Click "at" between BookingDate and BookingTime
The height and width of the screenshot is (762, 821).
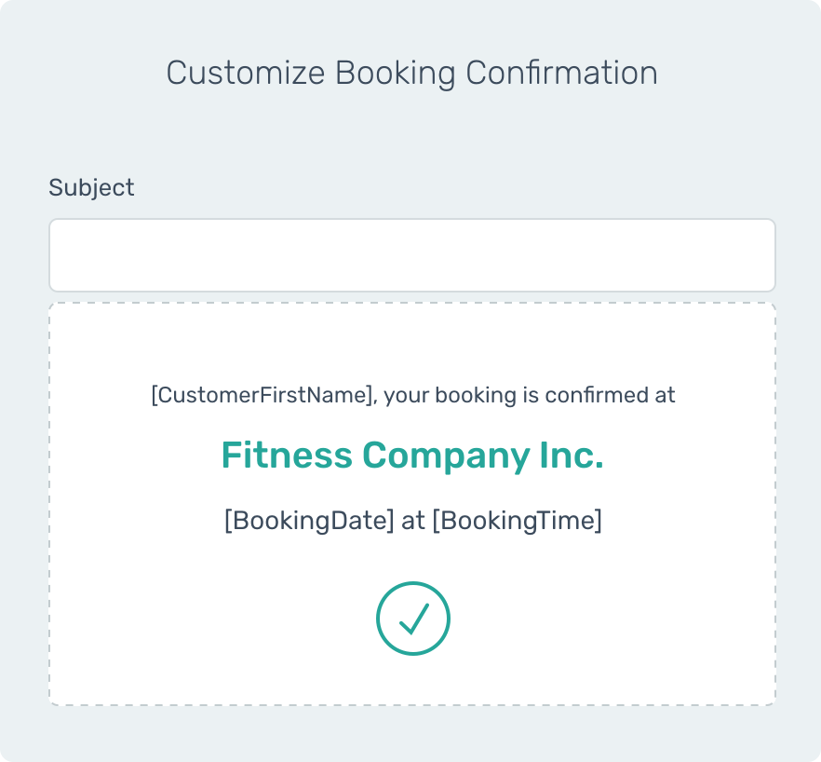(x=412, y=521)
